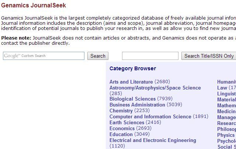
Task: Open the Economics category link
Action: click(x=122, y=128)
